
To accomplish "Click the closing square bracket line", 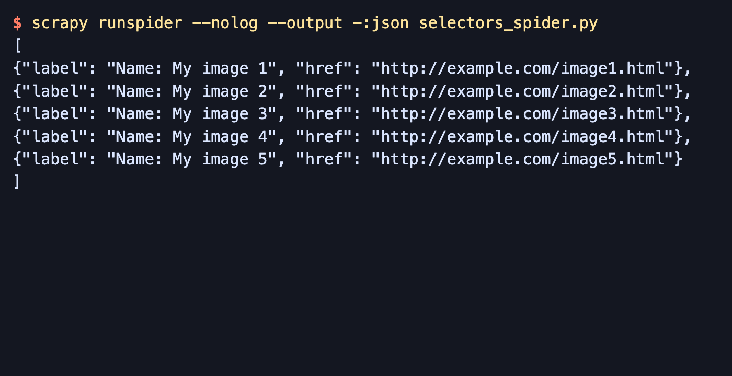I will [18, 181].
